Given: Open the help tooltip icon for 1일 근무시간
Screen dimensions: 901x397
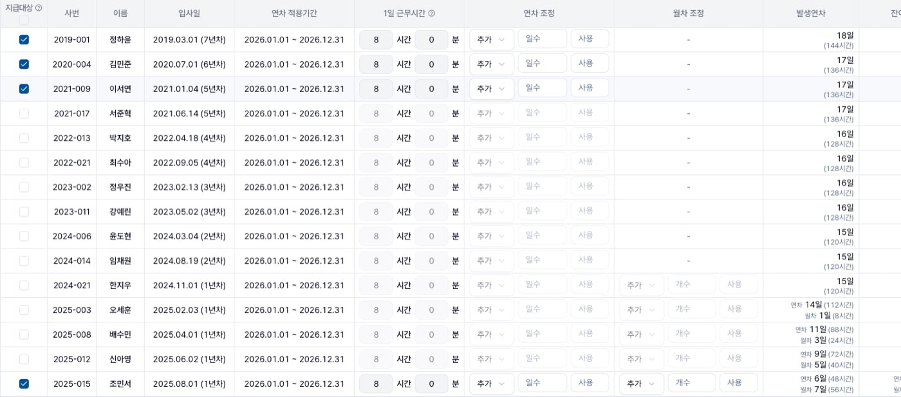Looking at the screenshot, I should click(x=432, y=14).
